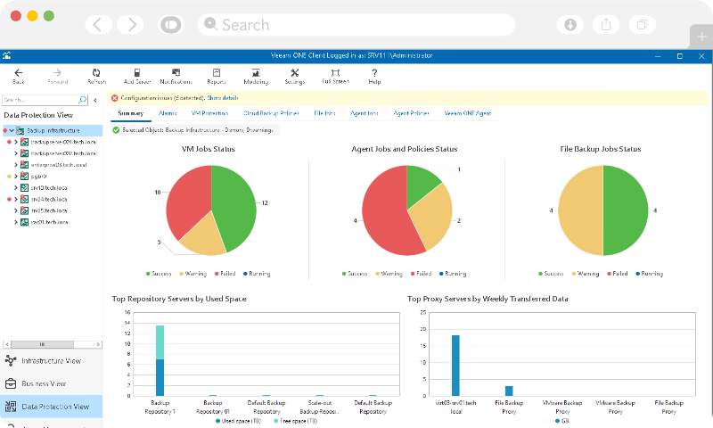Image resolution: width=713 pixels, height=428 pixels.
Task: Expand the srv24.tech.local tree node
Action: pos(16,200)
